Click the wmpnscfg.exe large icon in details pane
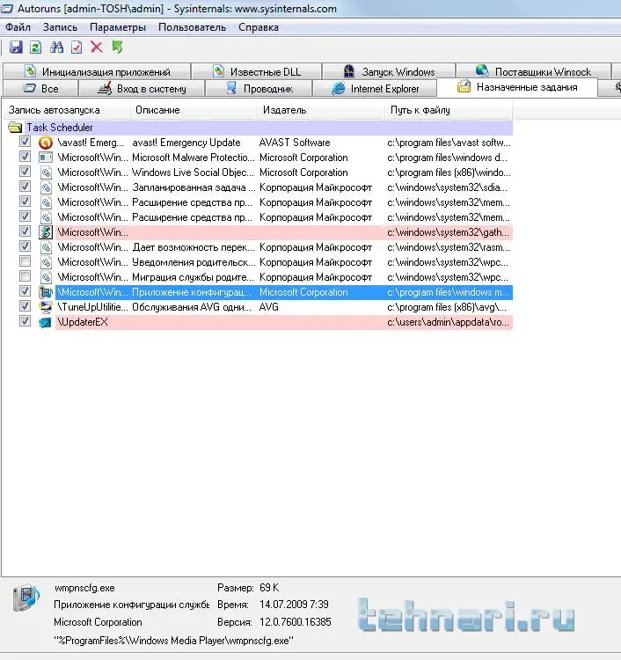The height and width of the screenshot is (660, 621). click(26, 598)
